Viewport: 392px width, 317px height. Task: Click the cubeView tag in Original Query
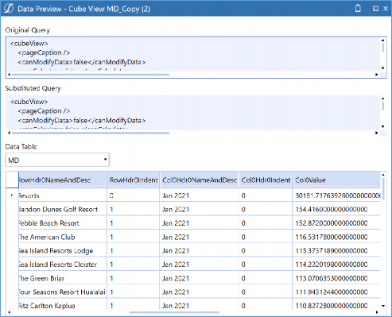[x=29, y=43]
